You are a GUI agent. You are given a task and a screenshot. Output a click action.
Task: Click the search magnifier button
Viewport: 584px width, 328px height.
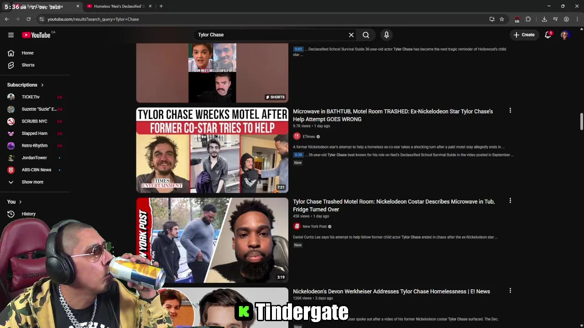tap(366, 35)
